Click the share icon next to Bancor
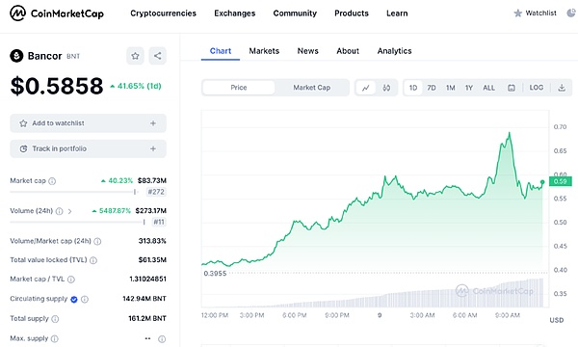Image resolution: width=578 pixels, height=347 pixels. click(157, 56)
